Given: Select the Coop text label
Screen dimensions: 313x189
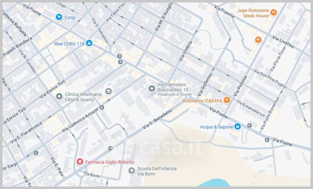Looking at the screenshot, I should coord(70,18).
